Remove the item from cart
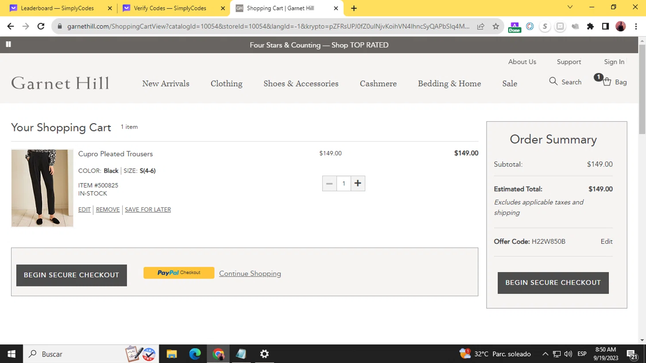 pos(108,210)
